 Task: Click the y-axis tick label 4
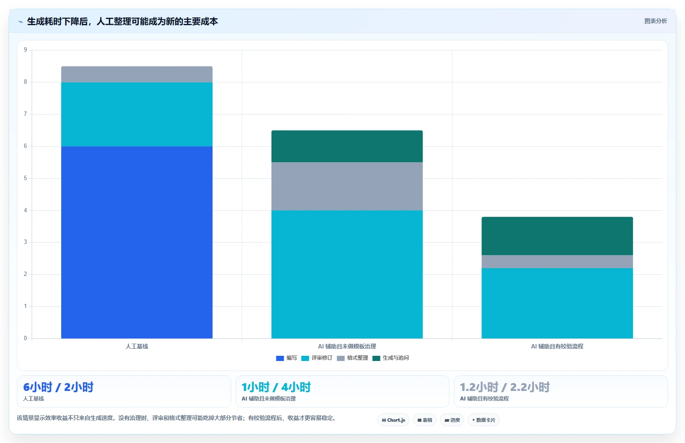click(25, 210)
